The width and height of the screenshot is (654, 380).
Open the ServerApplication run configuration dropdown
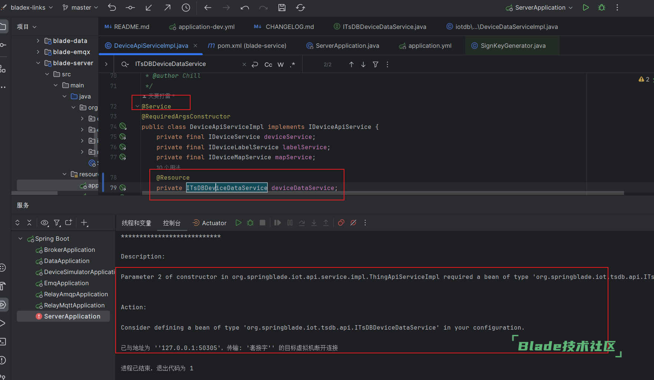[x=539, y=7]
